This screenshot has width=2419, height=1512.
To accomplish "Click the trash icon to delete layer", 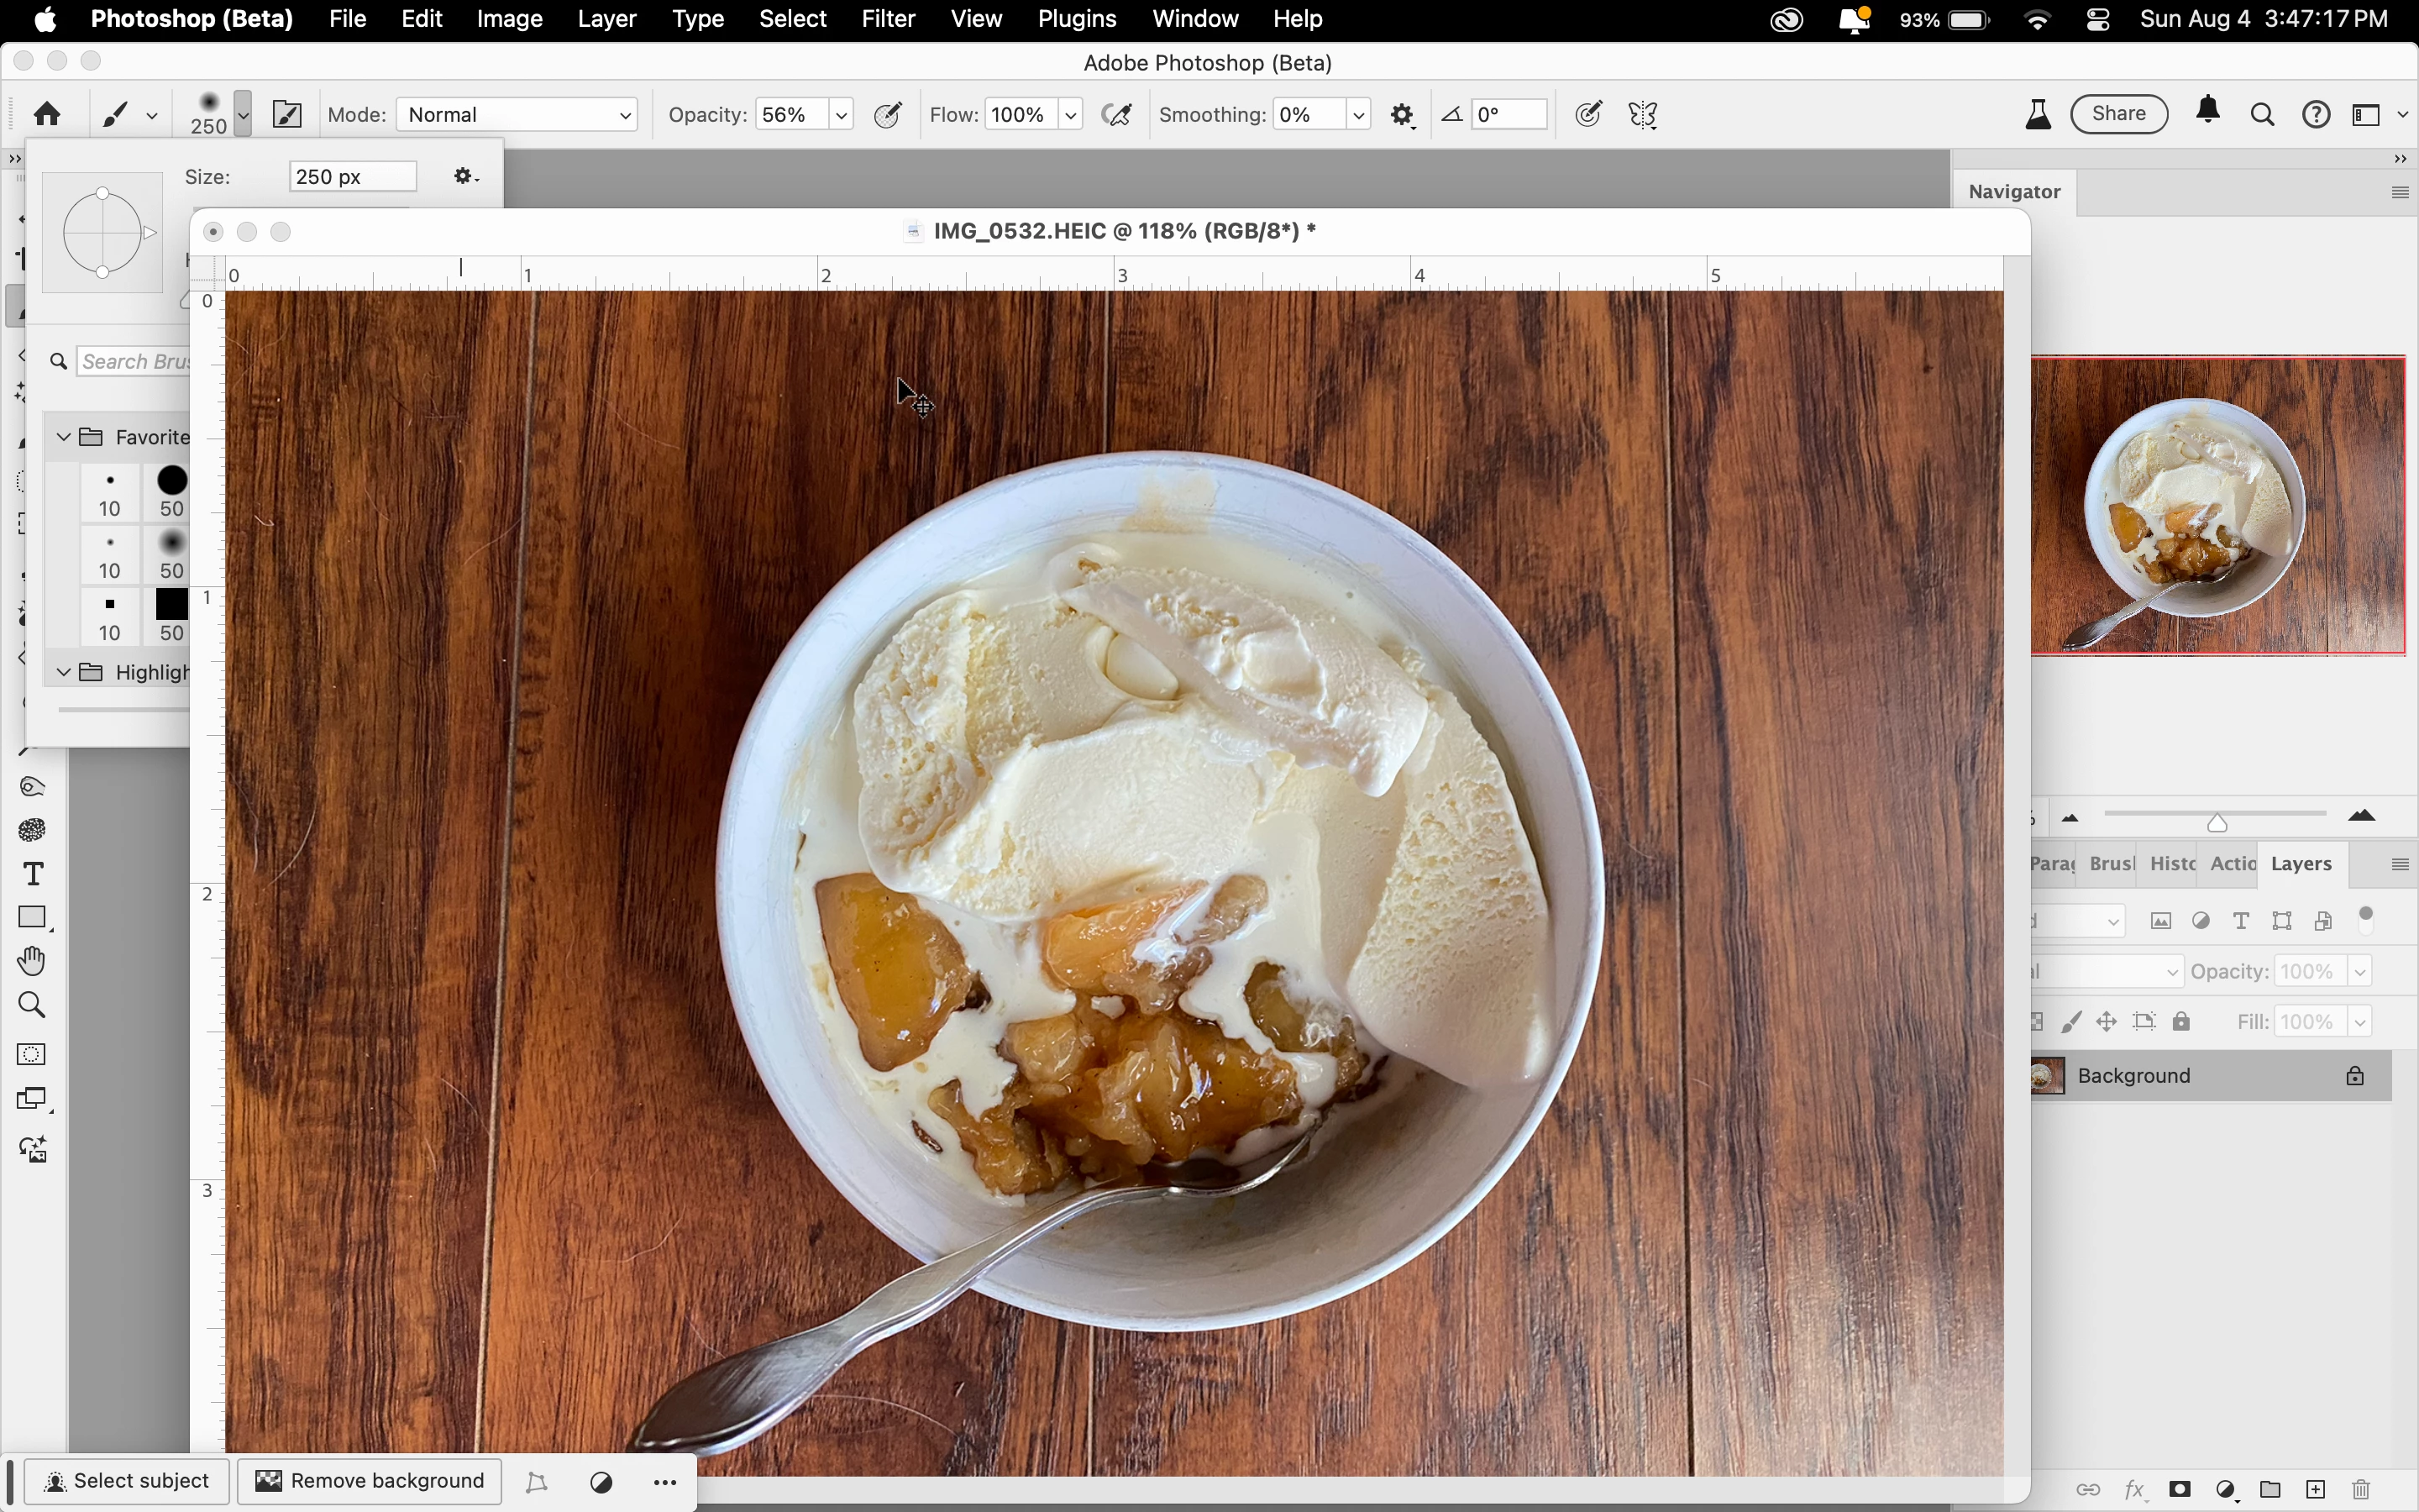I will click(2362, 1490).
